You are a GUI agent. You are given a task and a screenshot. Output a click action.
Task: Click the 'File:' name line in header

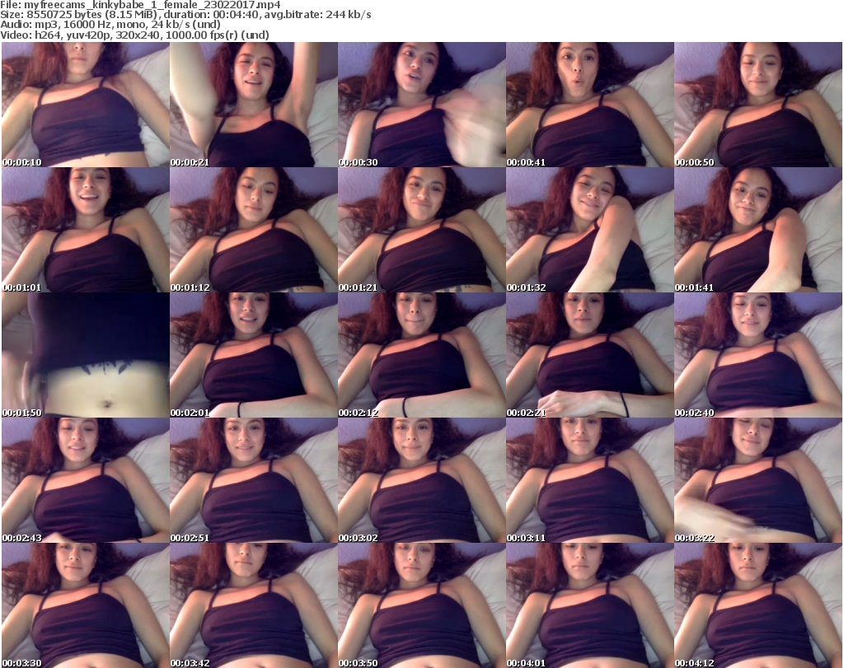pyautogui.click(x=140, y=5)
